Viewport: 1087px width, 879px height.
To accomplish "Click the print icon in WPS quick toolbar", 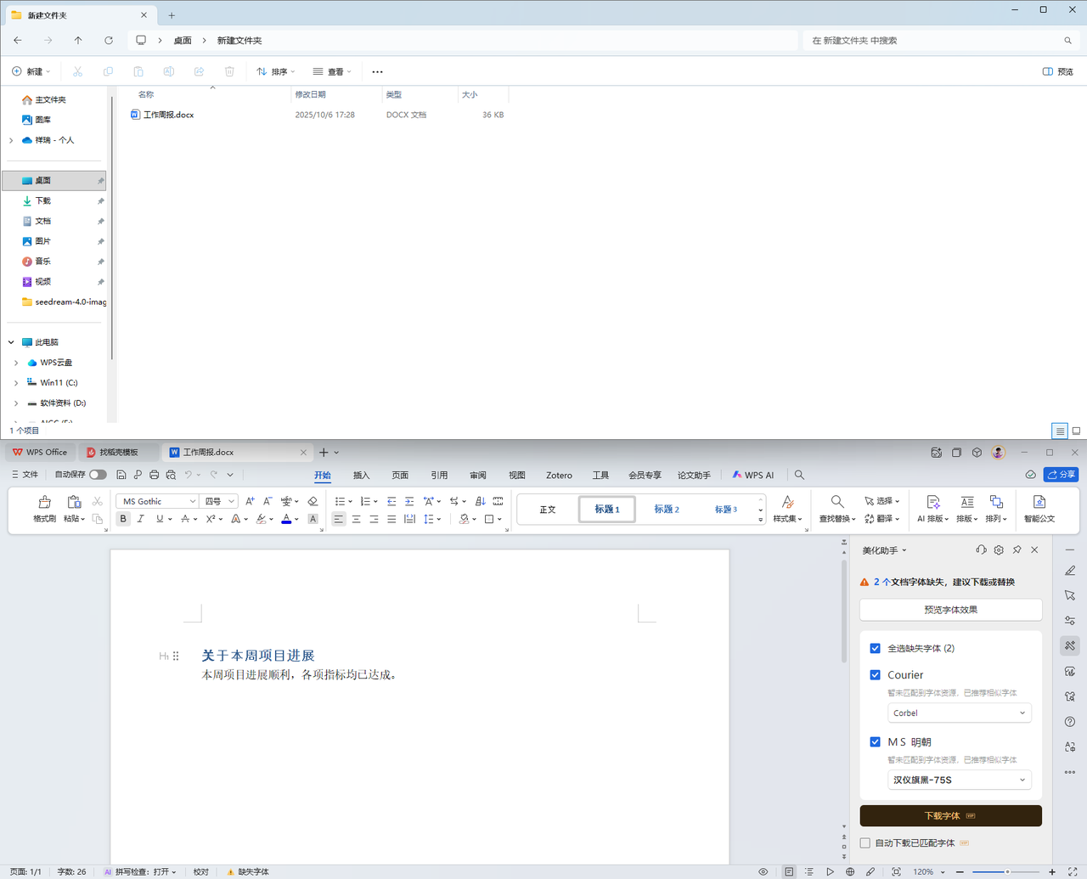I will [154, 475].
